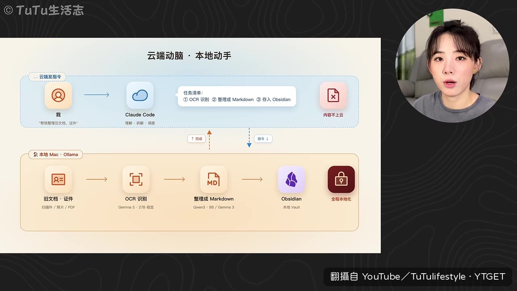Click the 全程本地化 label
This screenshot has height=291, width=517.
[x=341, y=199]
